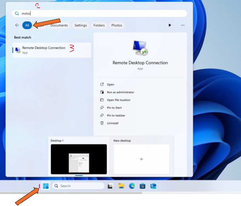241x206 pixels.
Task: Click the search box containing mstsc
Action: pyautogui.click(x=100, y=14)
